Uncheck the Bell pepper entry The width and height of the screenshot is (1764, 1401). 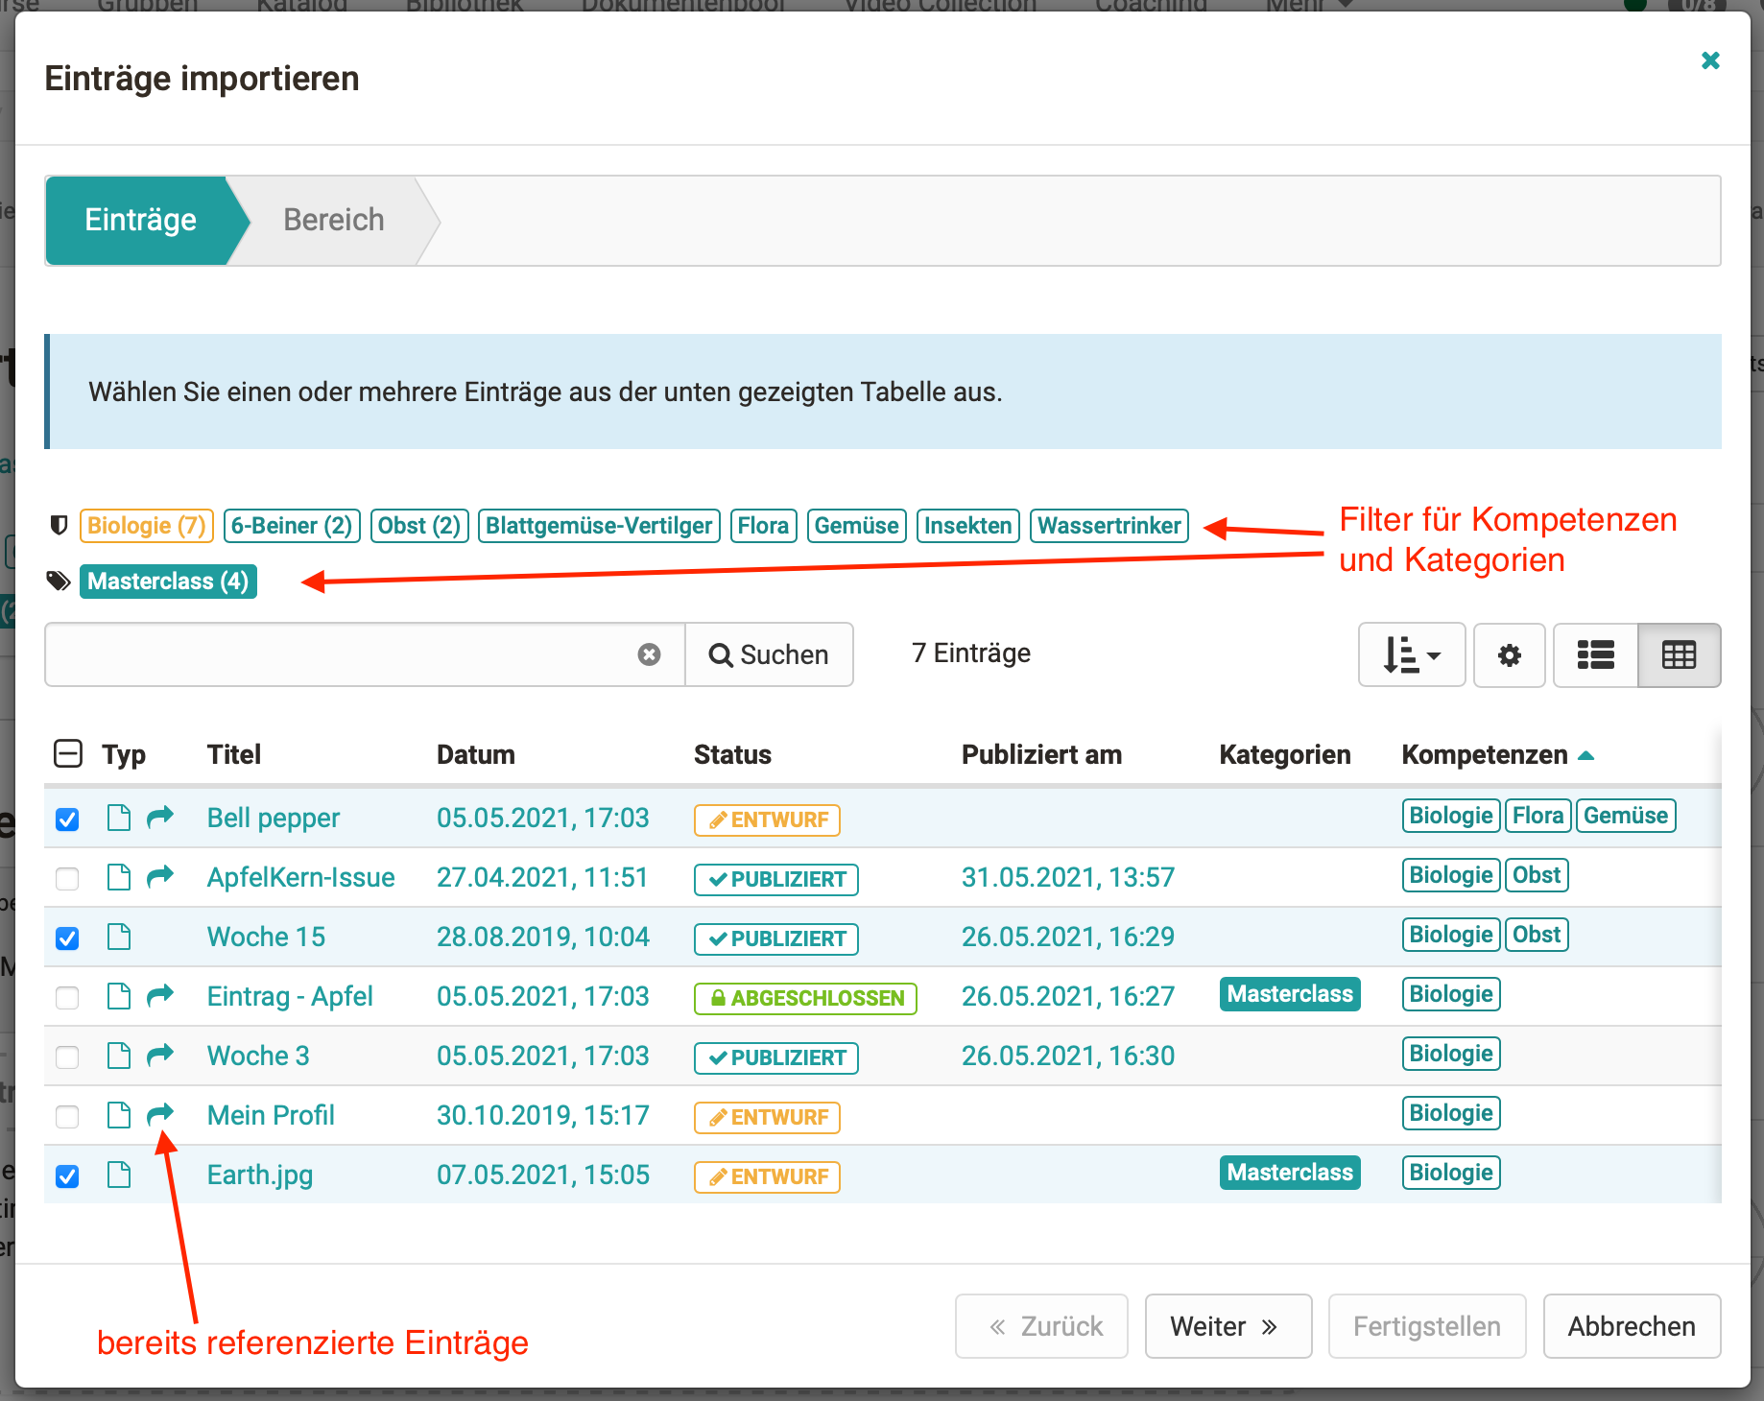(x=67, y=819)
